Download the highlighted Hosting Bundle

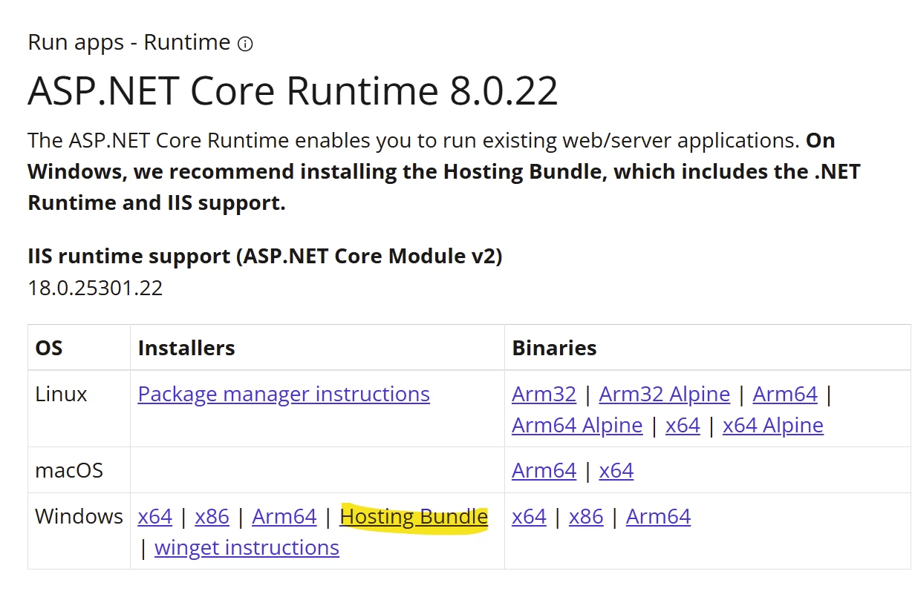point(414,516)
